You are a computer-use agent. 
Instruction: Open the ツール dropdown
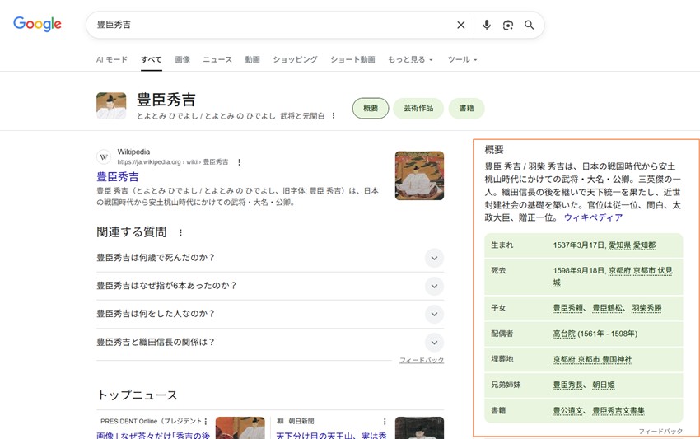[x=463, y=59]
